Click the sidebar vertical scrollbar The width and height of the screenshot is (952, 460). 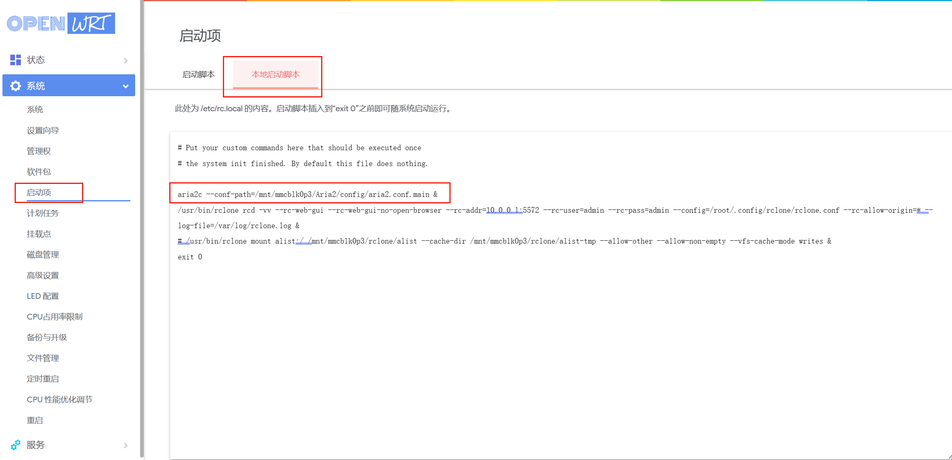click(x=142, y=227)
